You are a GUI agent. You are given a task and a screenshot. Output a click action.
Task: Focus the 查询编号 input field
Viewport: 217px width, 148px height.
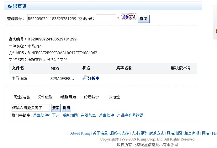point(52,18)
